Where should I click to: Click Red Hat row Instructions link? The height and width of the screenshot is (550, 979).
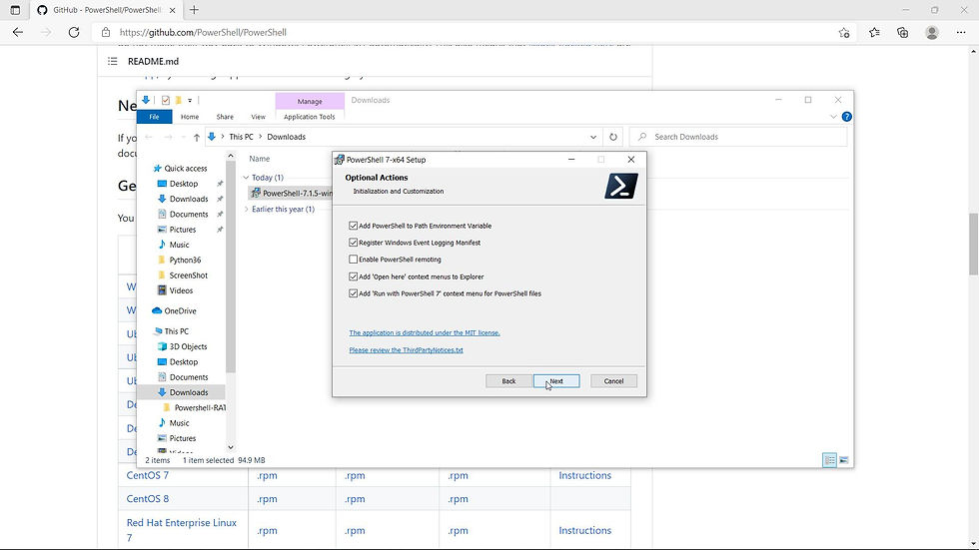click(585, 531)
